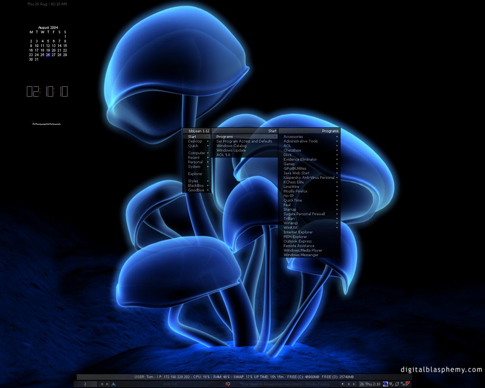Launch Windows Messenger
The image size is (485, 388).
point(309,255)
